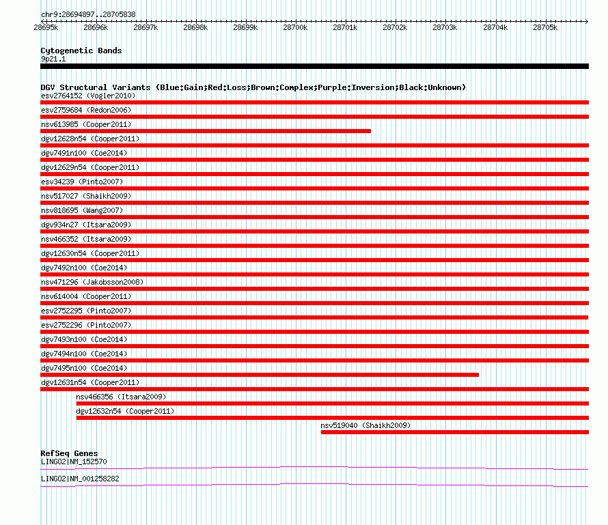This screenshot has width=608, height=525.
Task: Click the magenta LINGO2 NM_001258282 transcript line
Action: click(314, 485)
